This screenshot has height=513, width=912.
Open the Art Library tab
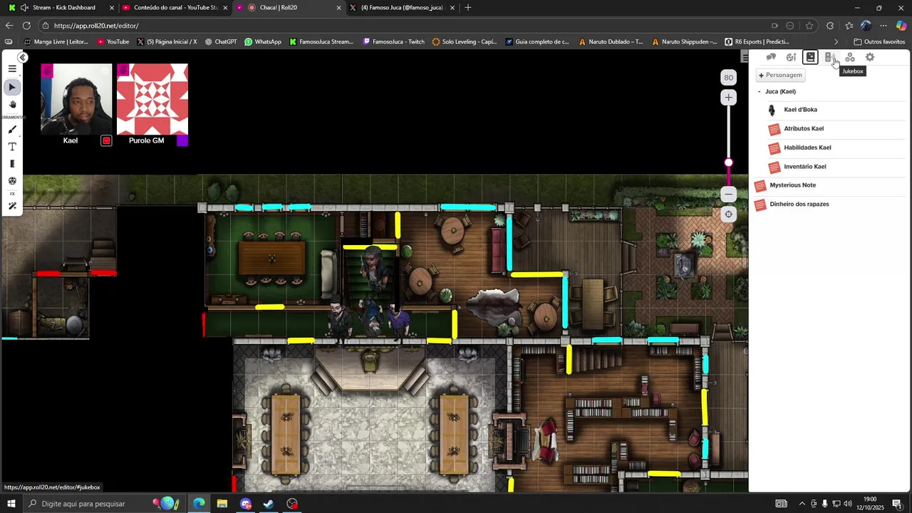pyautogui.click(x=791, y=57)
